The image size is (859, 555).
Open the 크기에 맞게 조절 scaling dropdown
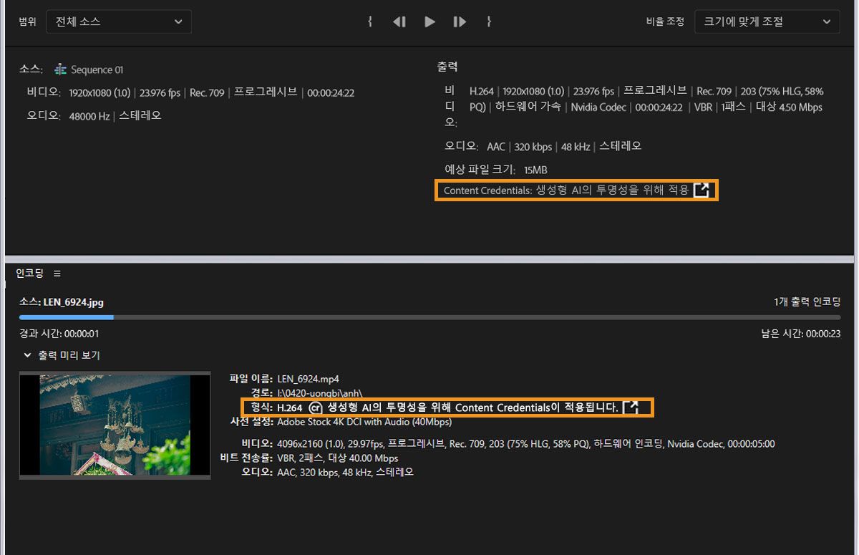point(766,21)
